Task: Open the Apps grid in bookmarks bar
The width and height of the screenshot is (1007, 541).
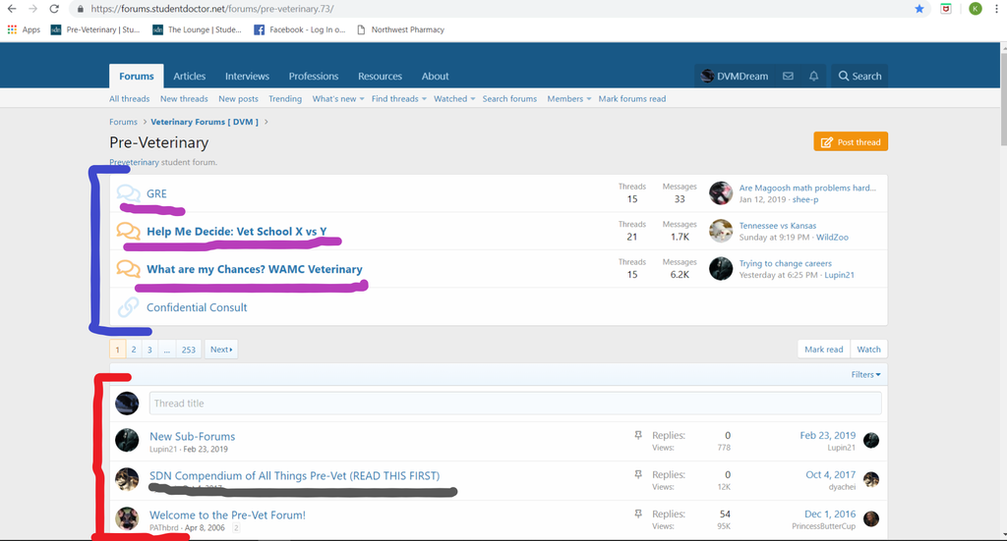Action: click(x=13, y=29)
